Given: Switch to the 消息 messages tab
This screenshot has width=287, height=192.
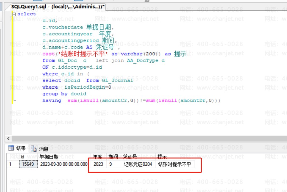Looking at the screenshot, I should click(x=40, y=149).
